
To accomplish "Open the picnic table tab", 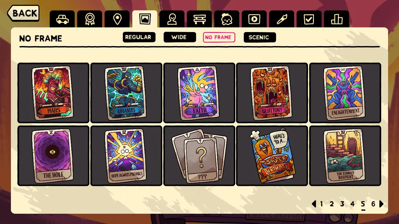I will click(x=199, y=19).
